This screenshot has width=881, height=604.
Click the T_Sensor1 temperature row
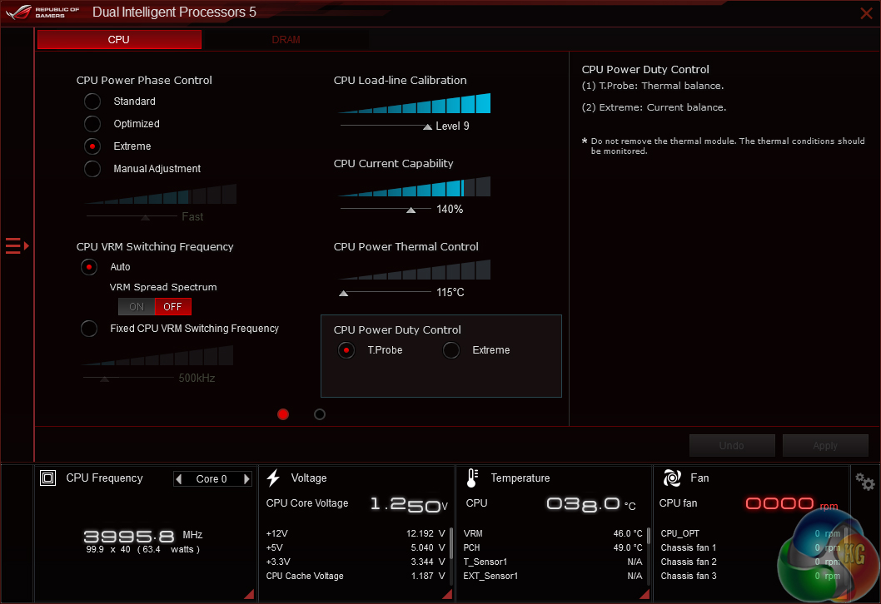[553, 562]
